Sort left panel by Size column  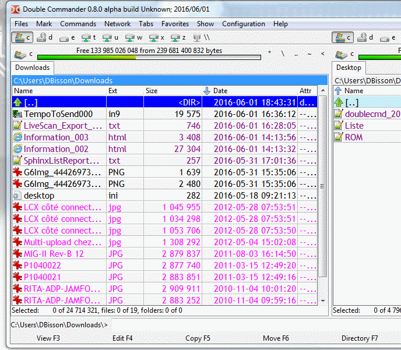tap(173, 91)
